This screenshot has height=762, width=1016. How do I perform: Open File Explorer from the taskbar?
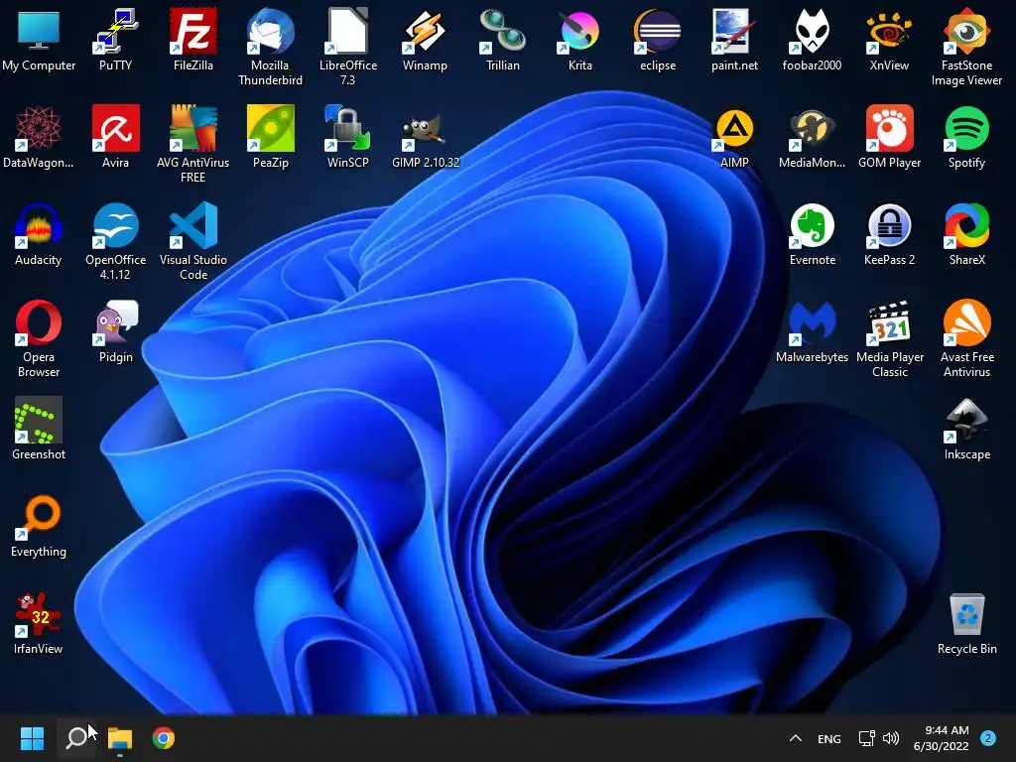pos(120,738)
